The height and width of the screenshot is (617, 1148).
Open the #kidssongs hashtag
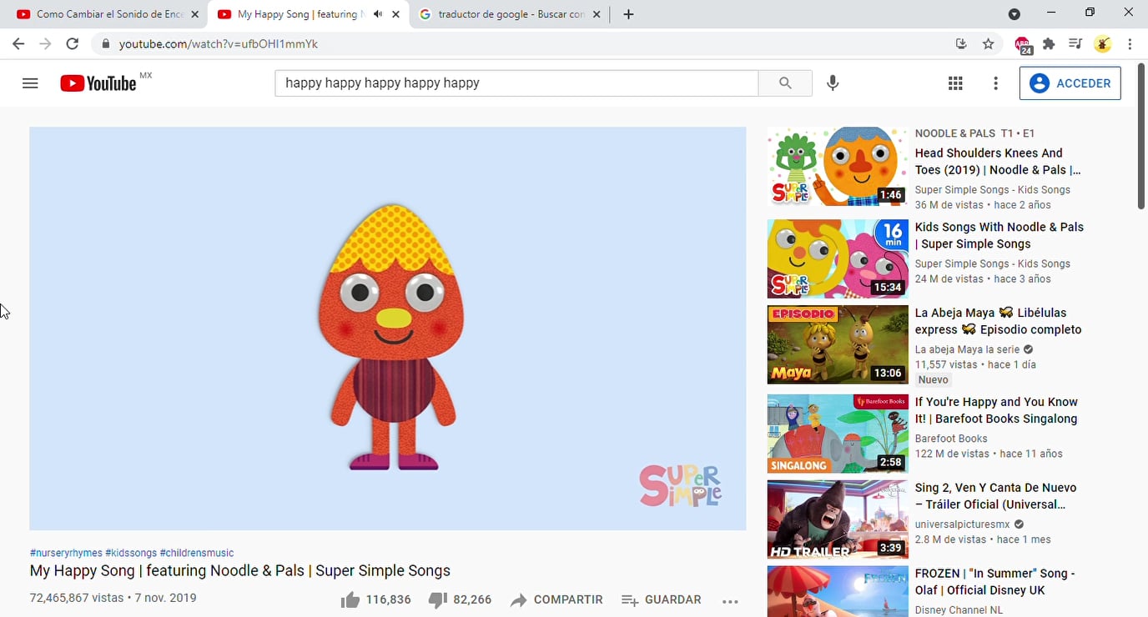coord(131,553)
